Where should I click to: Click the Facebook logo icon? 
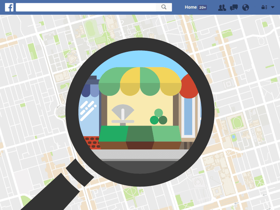(9, 7)
